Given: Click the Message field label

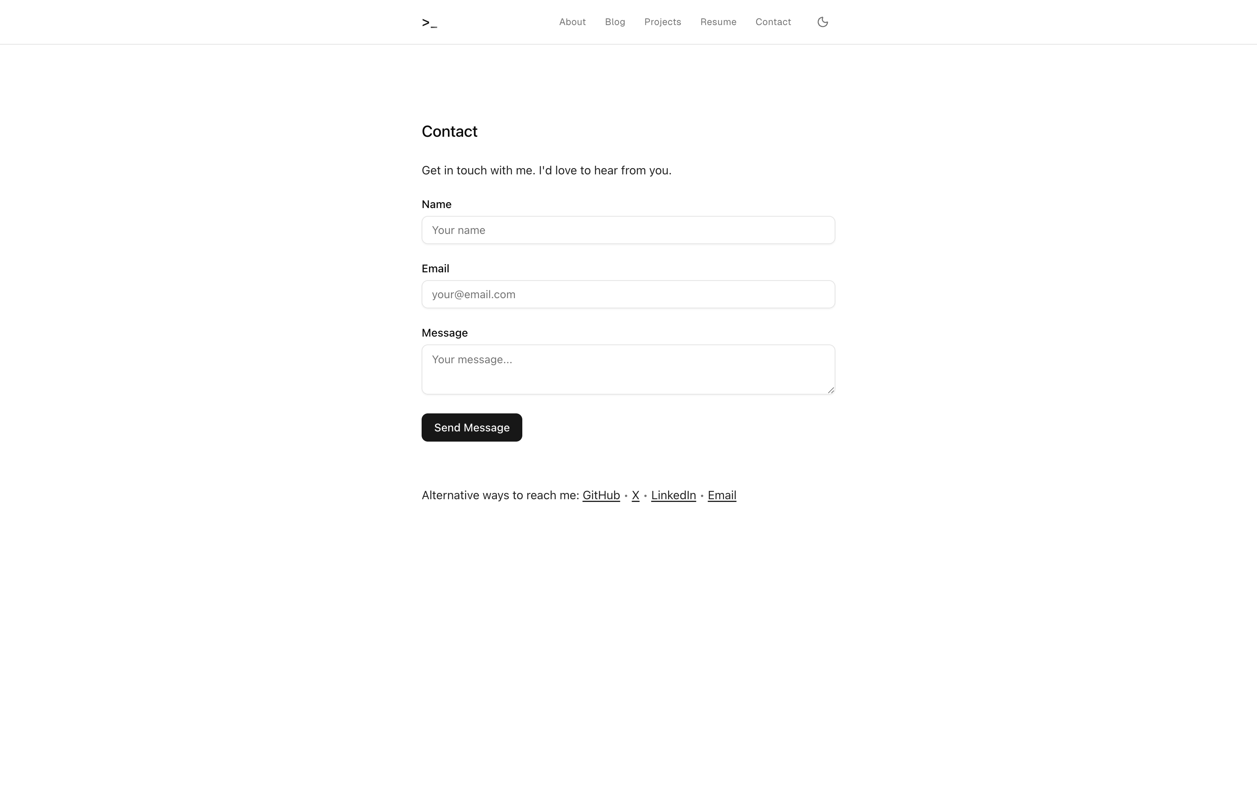Looking at the screenshot, I should [444, 333].
